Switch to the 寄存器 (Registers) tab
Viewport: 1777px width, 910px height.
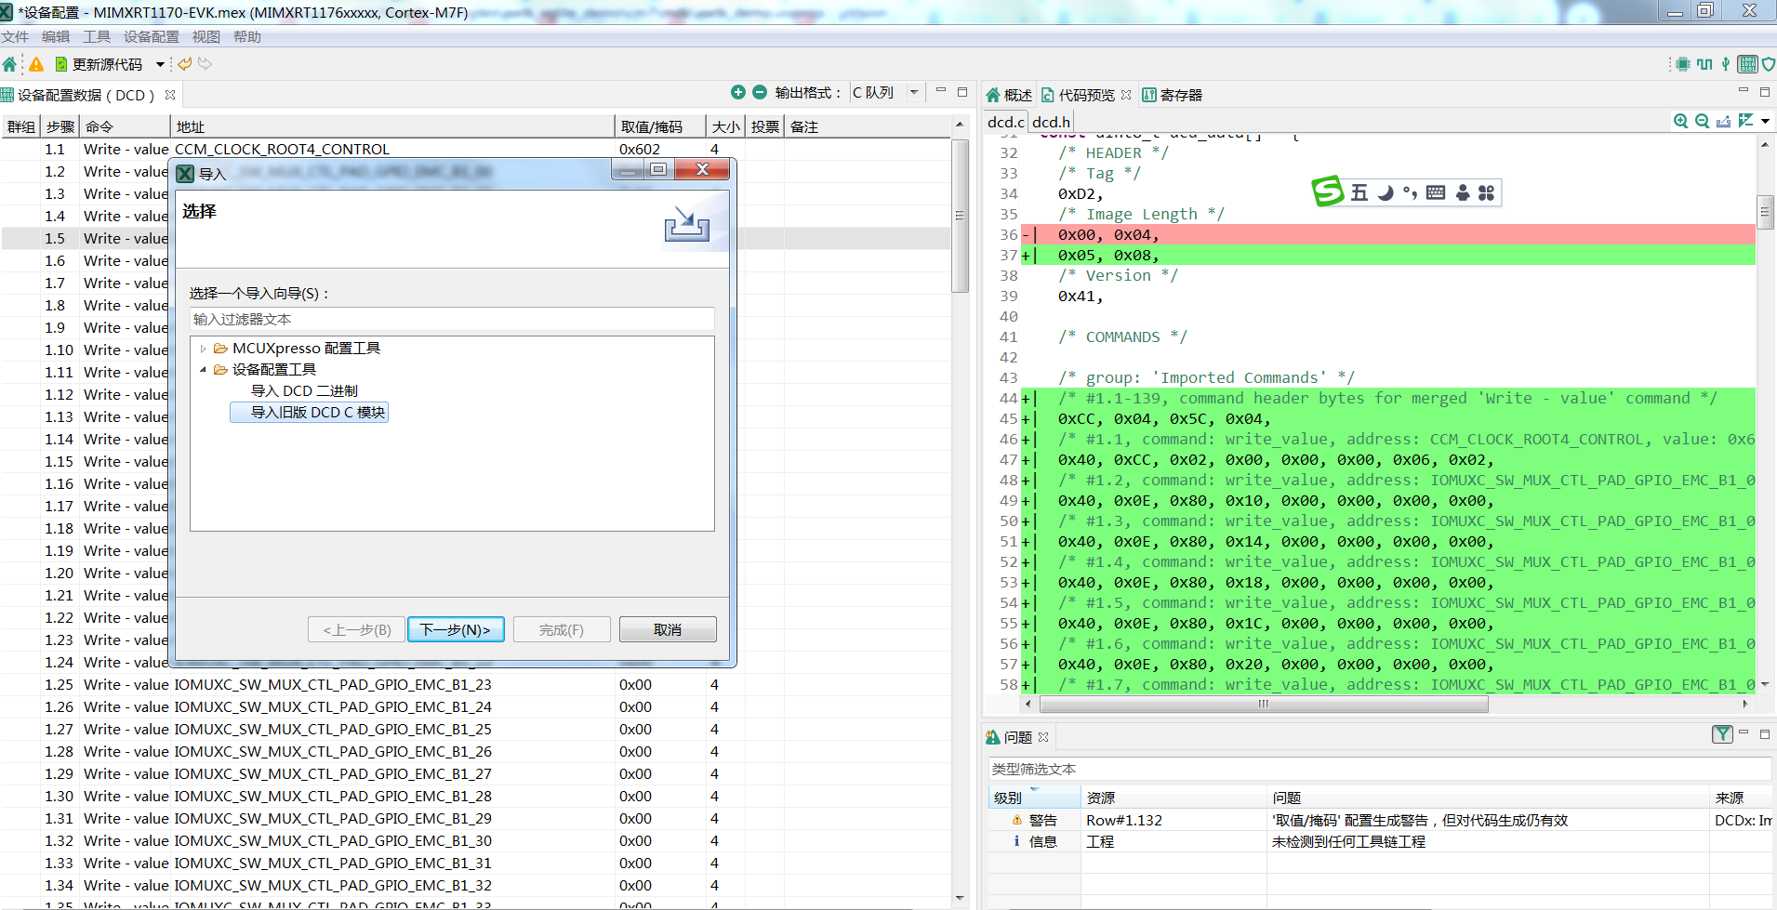(1172, 95)
